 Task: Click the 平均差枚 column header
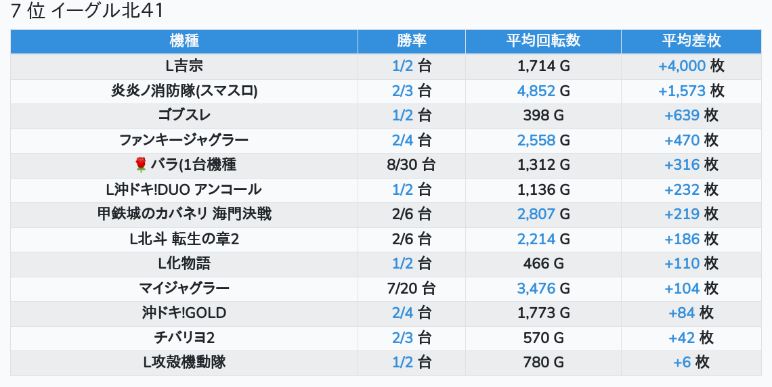(x=691, y=41)
